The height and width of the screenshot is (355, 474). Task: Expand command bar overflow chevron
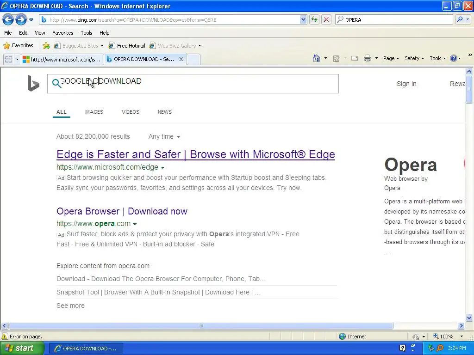tap(470, 55)
